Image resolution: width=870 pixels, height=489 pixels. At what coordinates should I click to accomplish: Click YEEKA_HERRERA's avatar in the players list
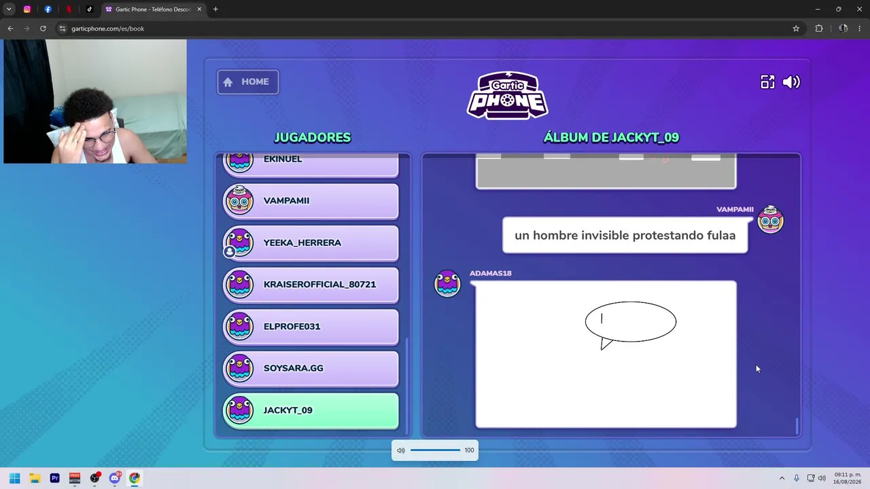click(x=239, y=242)
